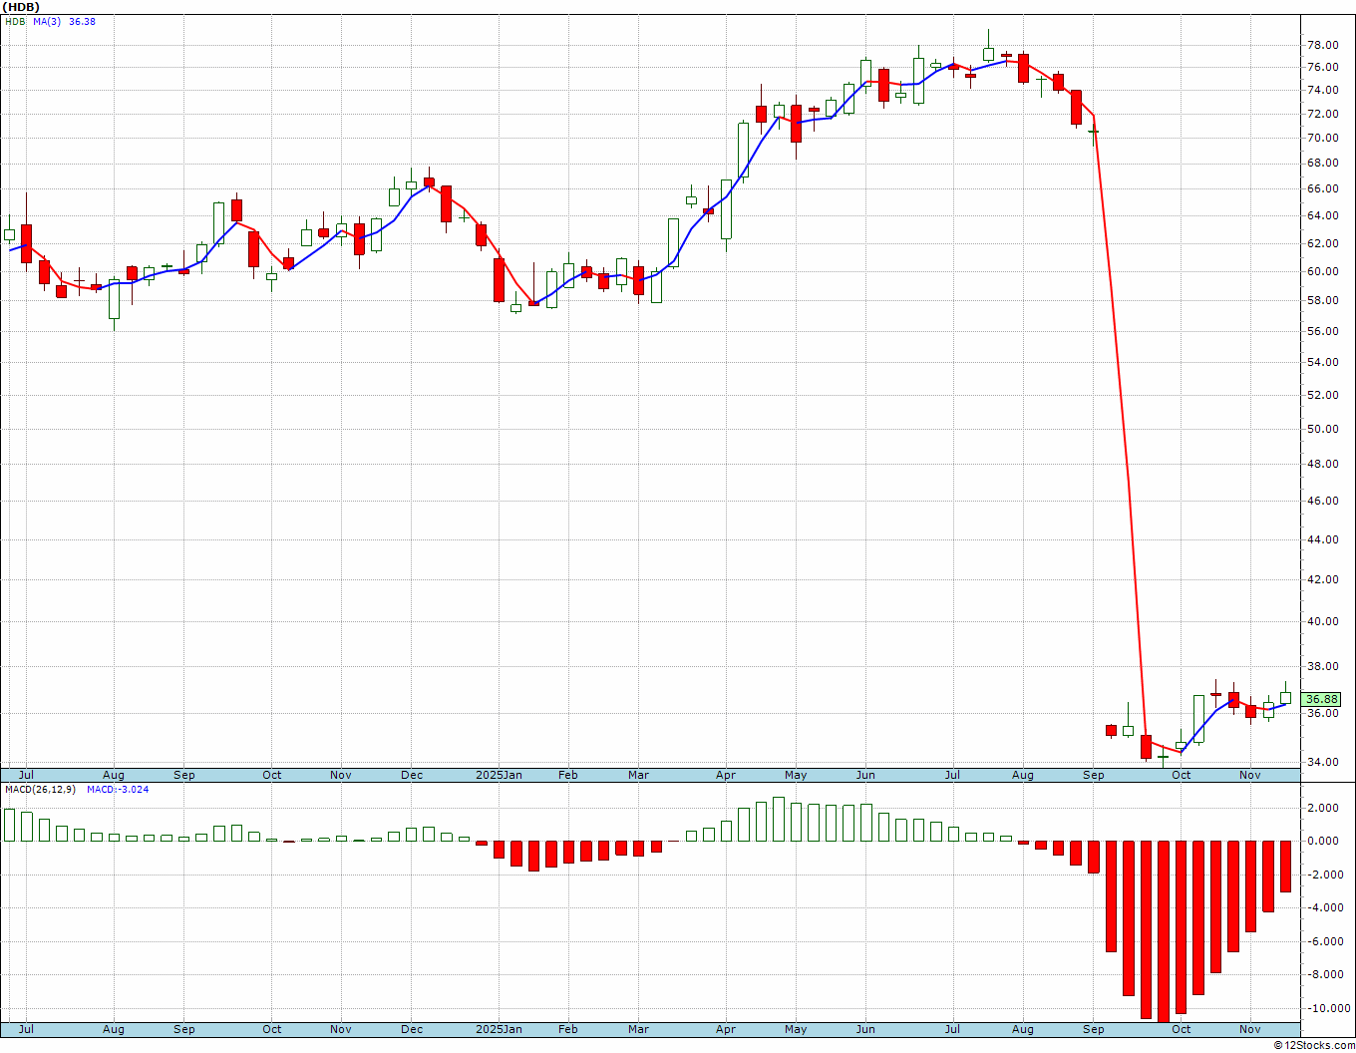Click the 52.00 price axis label
The width and height of the screenshot is (1356, 1053).
tap(1322, 395)
